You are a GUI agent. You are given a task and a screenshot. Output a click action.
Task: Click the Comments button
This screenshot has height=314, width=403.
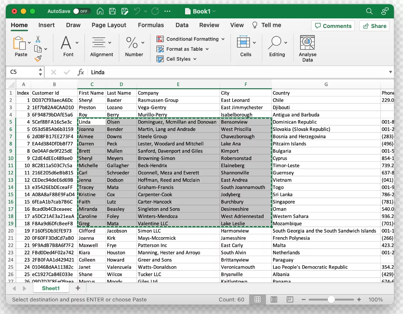[333, 26]
